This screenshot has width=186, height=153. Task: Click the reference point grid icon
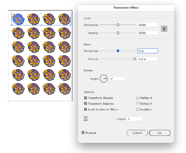pos(86,119)
